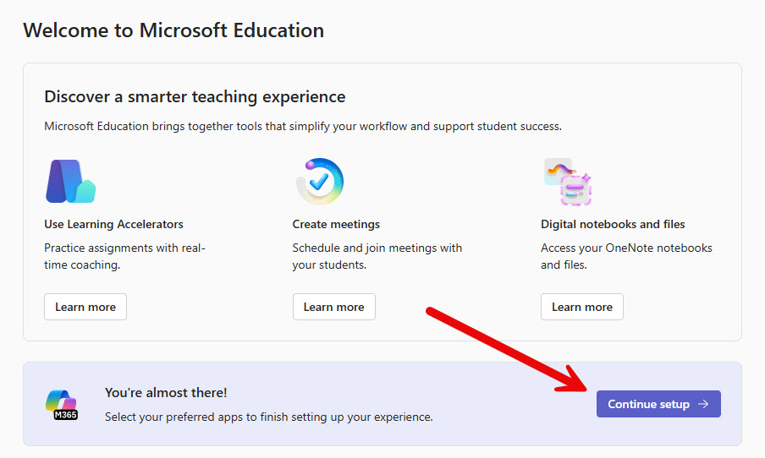Click the M365 Copilot logo icon

61,405
